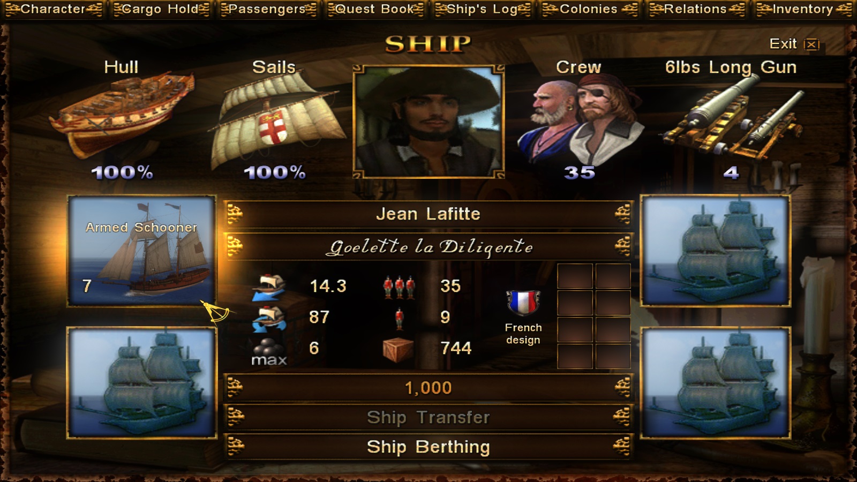Click the Goelette la Diligente ship name field
Viewport: 857px width, 482px height.
click(428, 246)
